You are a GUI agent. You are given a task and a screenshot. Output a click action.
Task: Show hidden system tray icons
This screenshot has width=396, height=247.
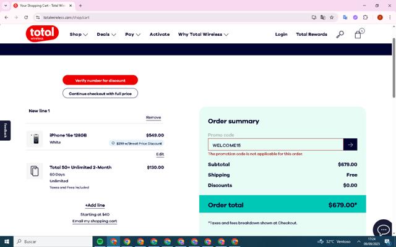(x=359, y=241)
